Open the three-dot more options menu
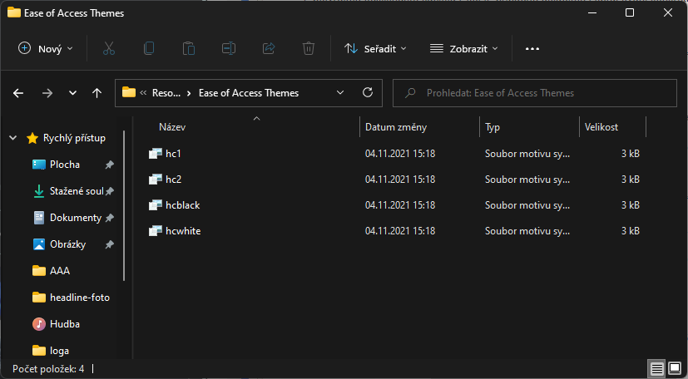This screenshot has width=688, height=379. (x=532, y=48)
